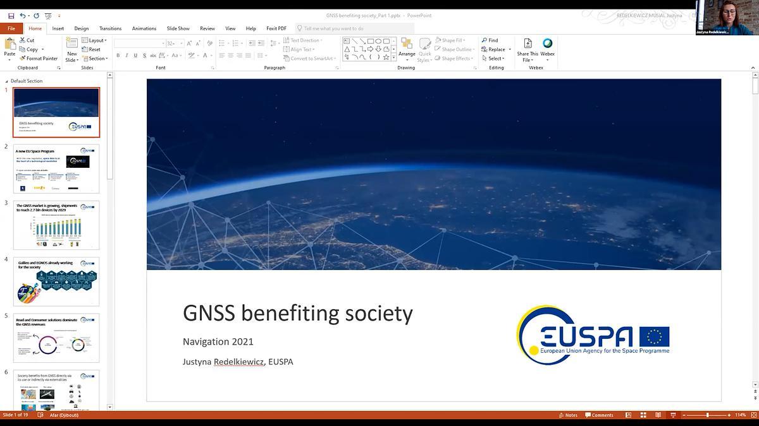
Task: Toggle Underline formatting
Action: pyautogui.click(x=135, y=56)
